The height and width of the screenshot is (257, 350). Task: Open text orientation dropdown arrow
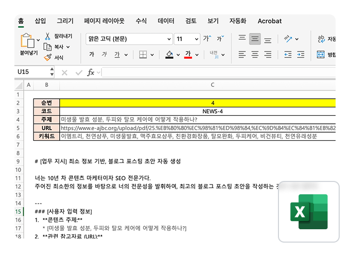coord(296,39)
